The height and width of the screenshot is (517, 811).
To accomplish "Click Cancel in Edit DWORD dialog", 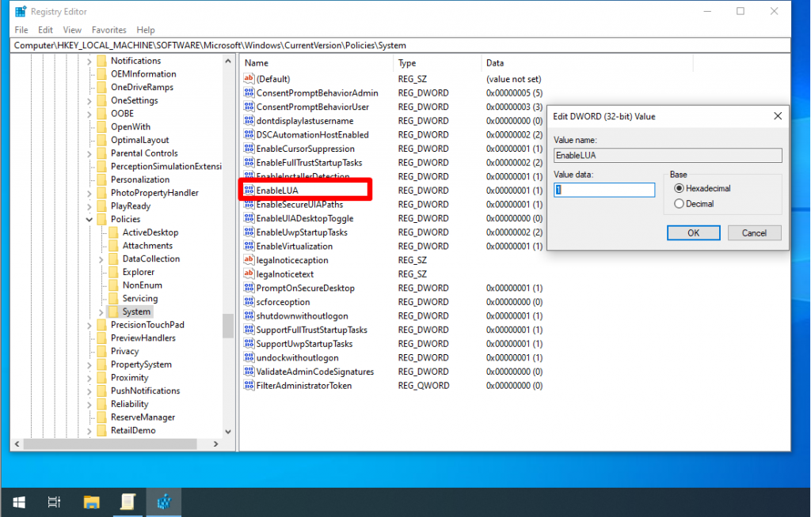I will tap(754, 233).
